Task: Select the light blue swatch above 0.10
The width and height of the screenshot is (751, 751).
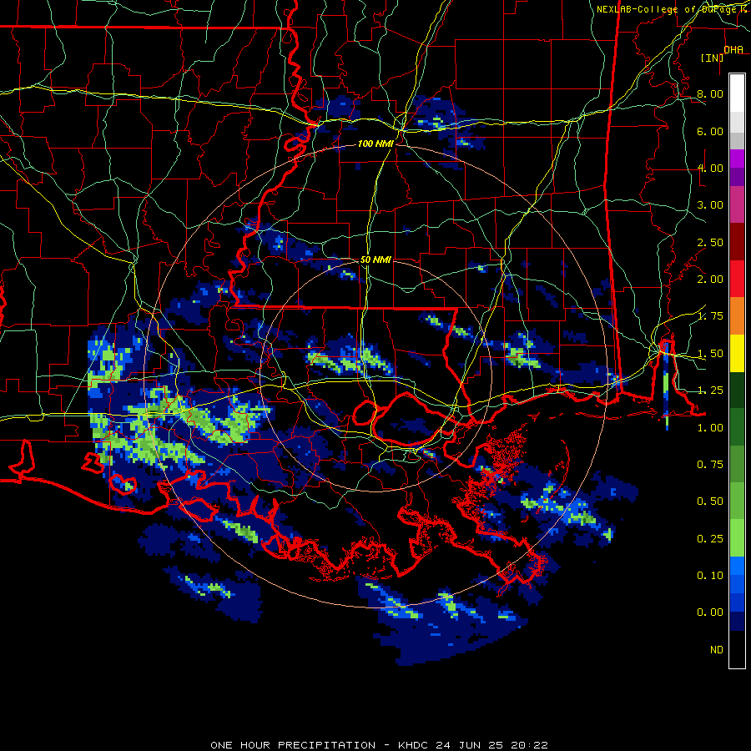Action: (737, 566)
